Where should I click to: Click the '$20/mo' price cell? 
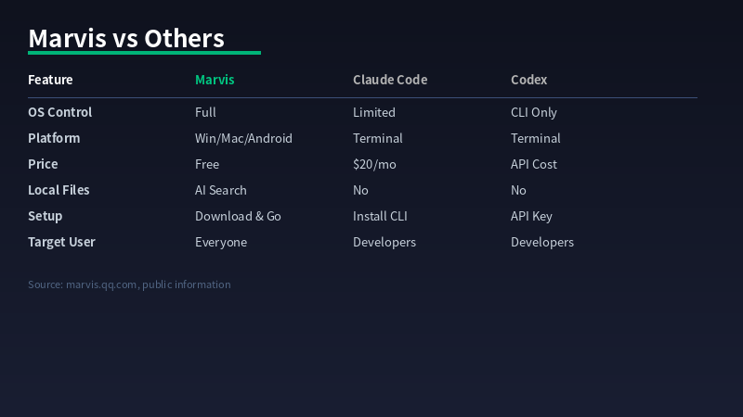pyautogui.click(x=374, y=164)
